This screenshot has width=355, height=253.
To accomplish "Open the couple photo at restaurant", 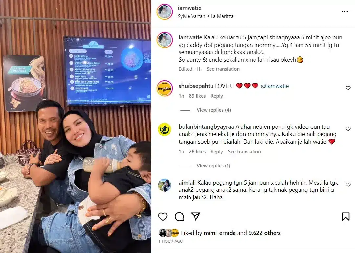I will (76, 126).
